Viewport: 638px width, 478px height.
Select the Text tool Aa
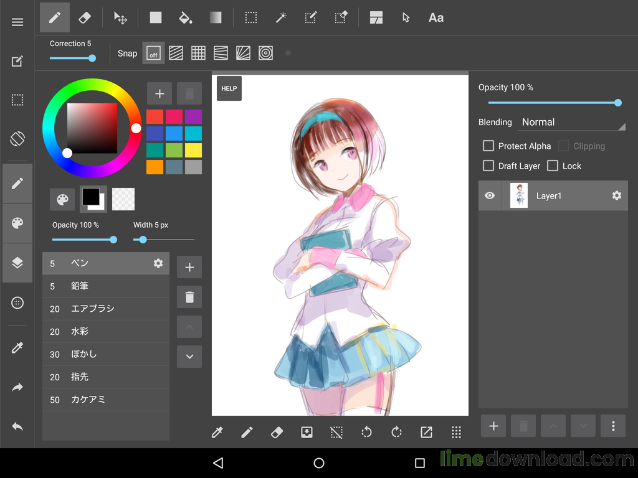click(436, 17)
